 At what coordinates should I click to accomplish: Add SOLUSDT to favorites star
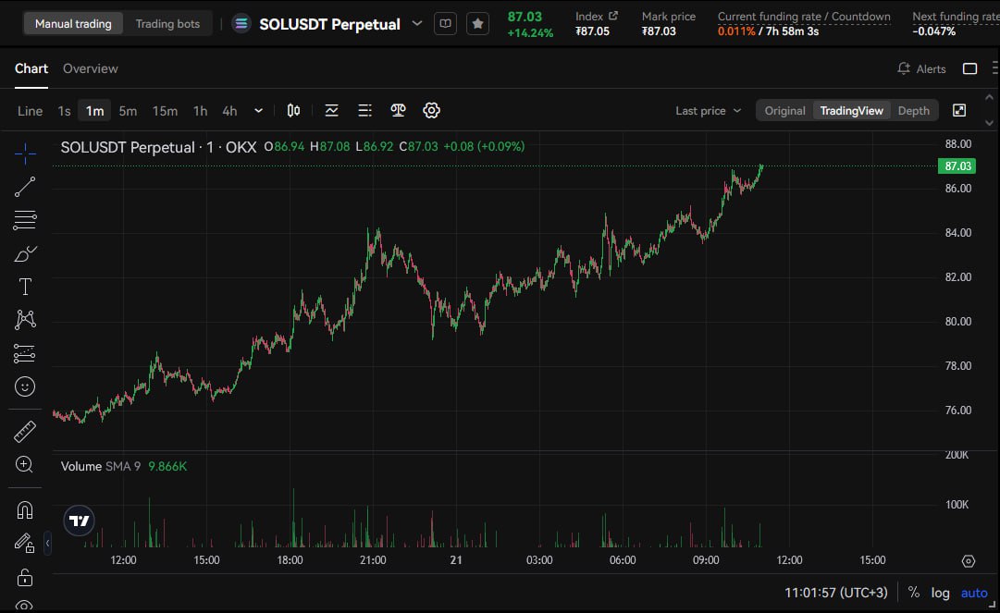pos(477,24)
